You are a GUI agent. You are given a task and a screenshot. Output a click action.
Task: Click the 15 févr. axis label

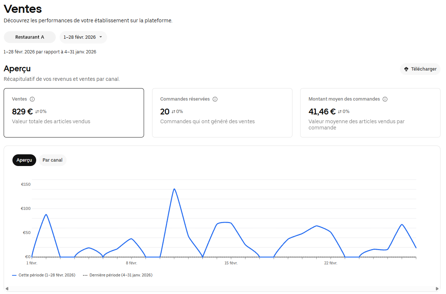tap(231, 263)
